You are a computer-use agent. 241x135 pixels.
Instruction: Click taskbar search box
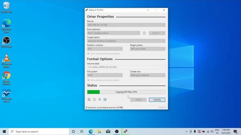pos(39,132)
